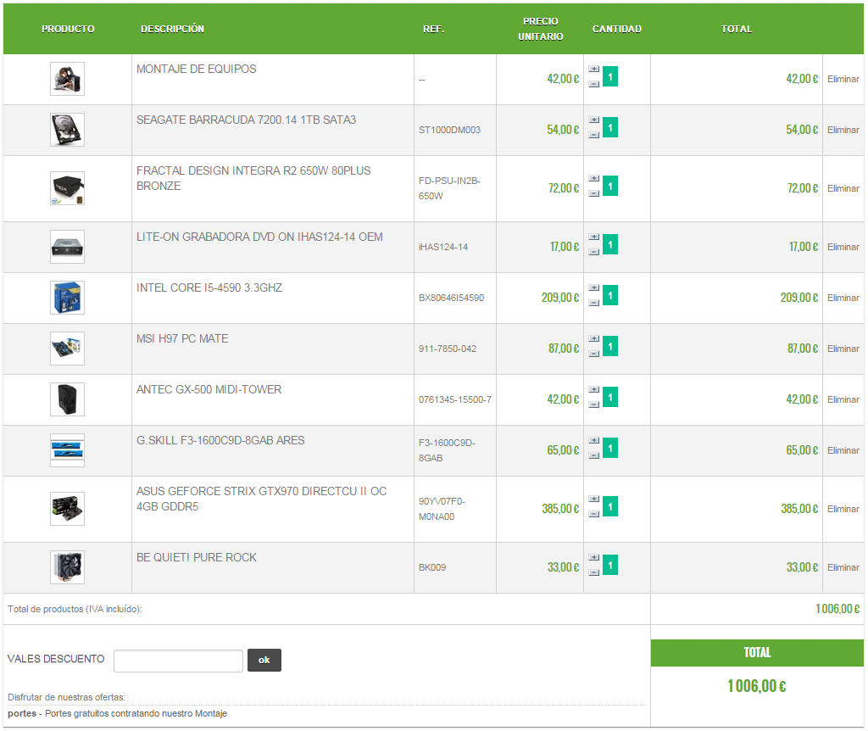Click portes free shipping offer text

tap(117, 713)
